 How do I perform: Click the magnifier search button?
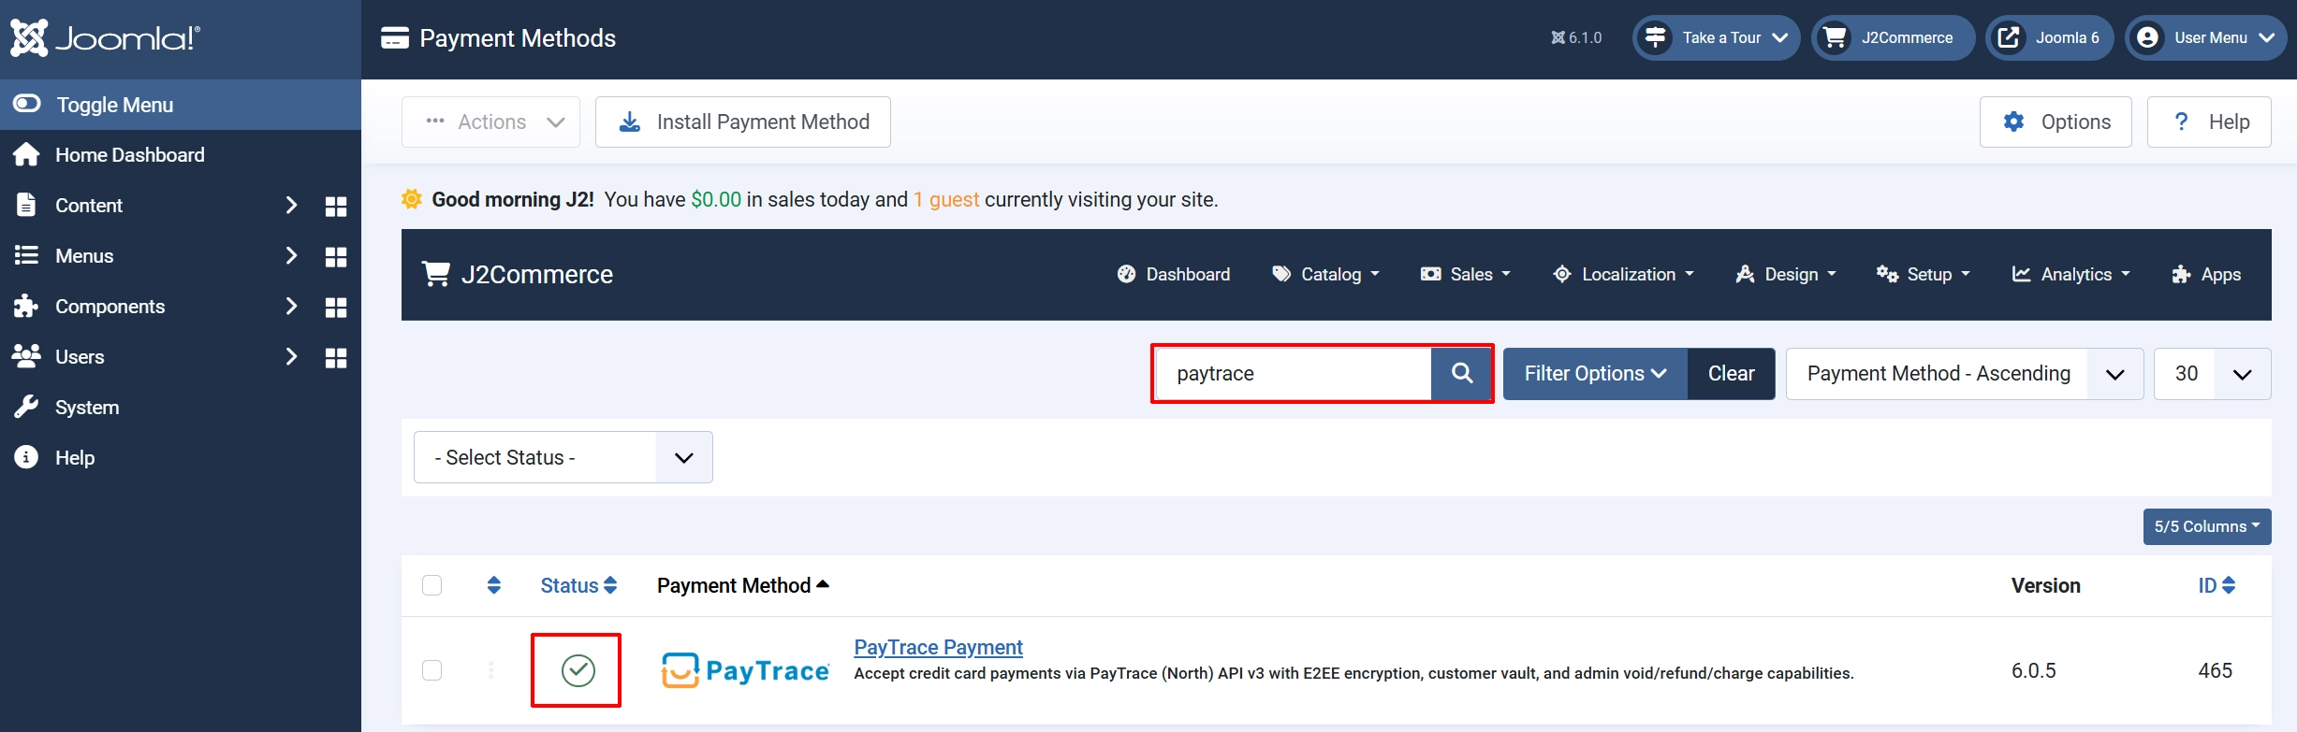[x=1462, y=374]
